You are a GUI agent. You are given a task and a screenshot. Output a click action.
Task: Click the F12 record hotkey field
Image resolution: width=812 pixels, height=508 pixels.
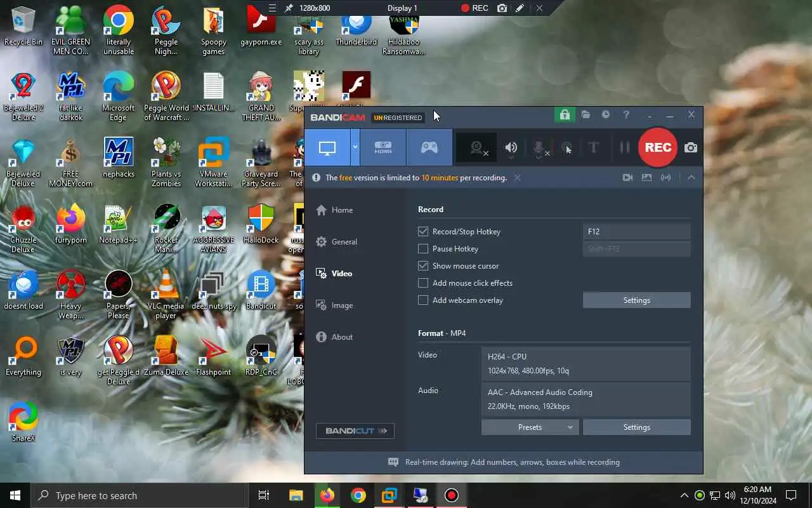click(x=636, y=232)
